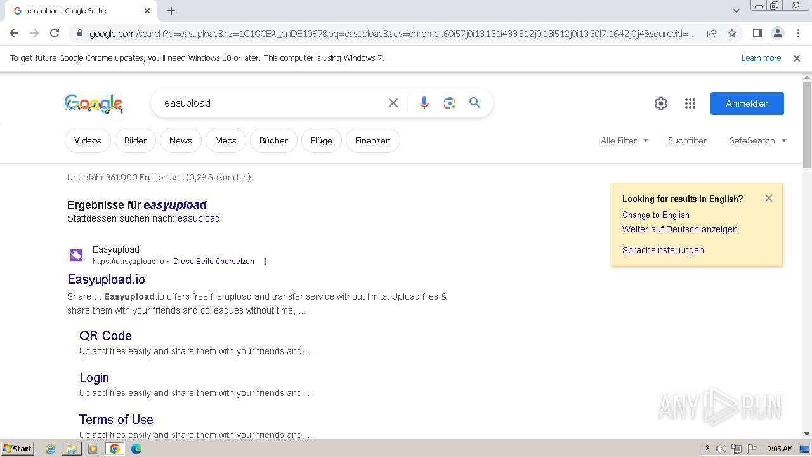Open the media player taskbar icon
812x457 pixels.
(x=93, y=449)
